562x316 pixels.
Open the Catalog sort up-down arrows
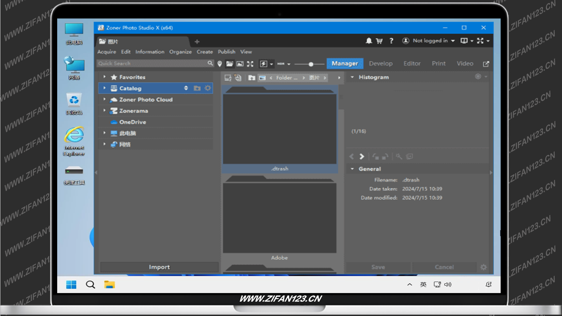[186, 88]
